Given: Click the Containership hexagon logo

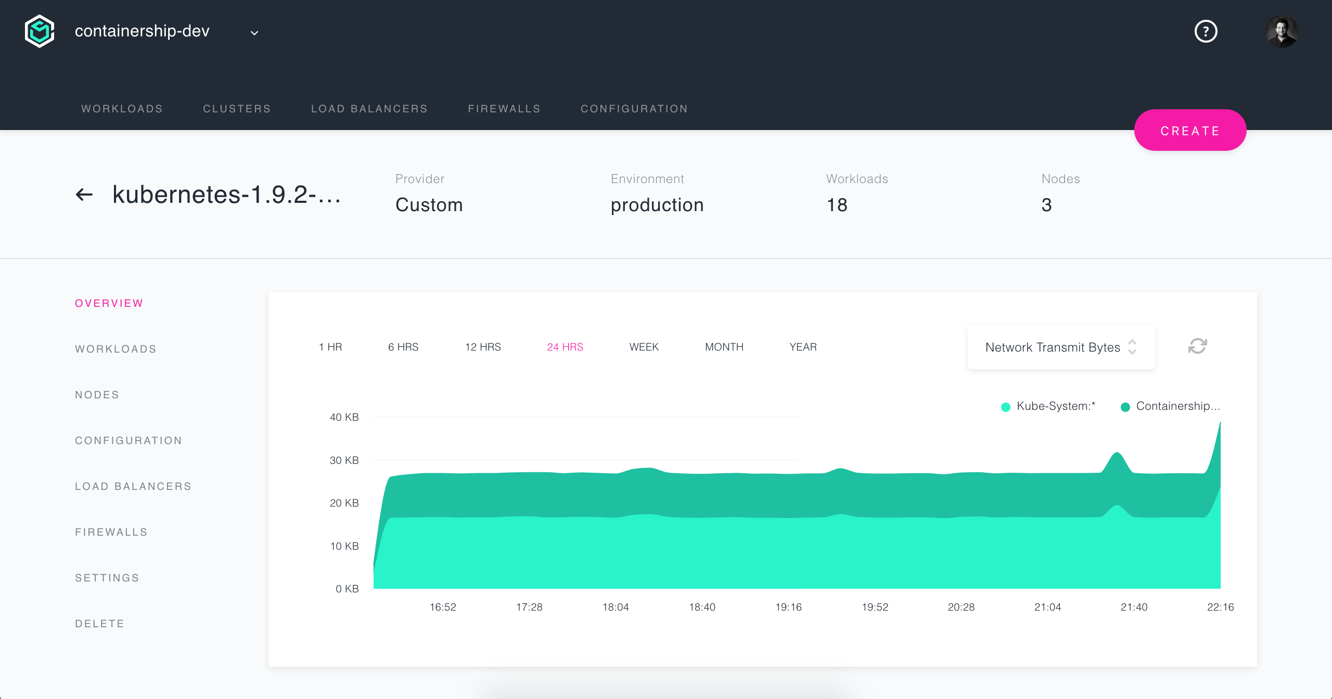Looking at the screenshot, I should coord(40,31).
